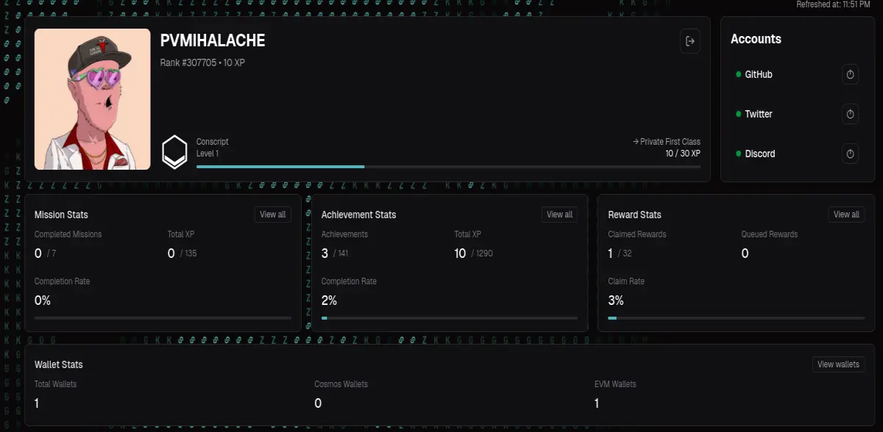Click the PVMIHALACHE username heading
The width and height of the screenshot is (883, 432).
[213, 41]
